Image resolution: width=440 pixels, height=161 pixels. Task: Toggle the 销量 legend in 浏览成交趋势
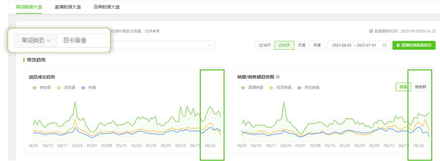[88, 88]
